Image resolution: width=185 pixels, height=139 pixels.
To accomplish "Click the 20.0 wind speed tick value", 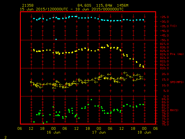I will click(165, 74).
